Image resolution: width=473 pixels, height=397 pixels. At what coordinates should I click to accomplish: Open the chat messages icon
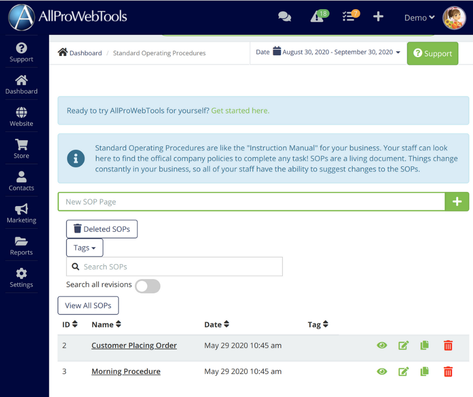click(284, 17)
